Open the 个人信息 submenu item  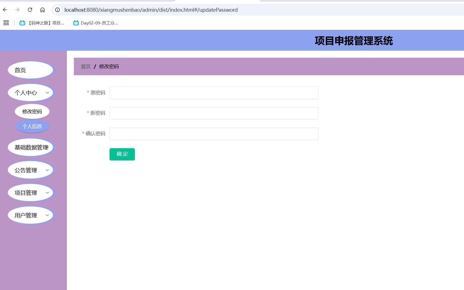pyautogui.click(x=32, y=126)
